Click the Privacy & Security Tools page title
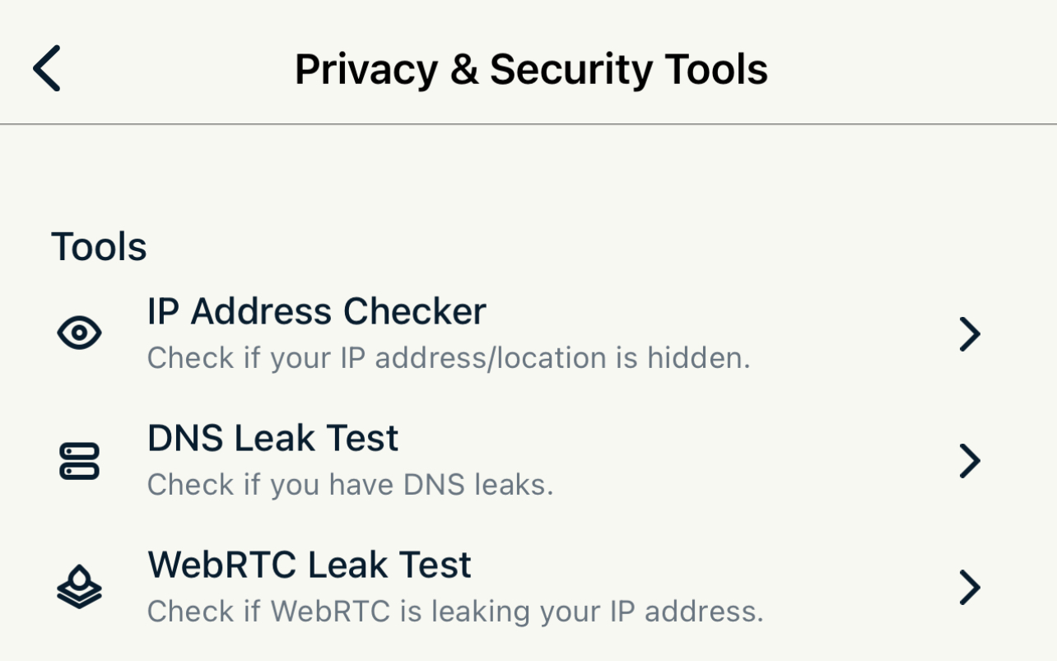 531,69
